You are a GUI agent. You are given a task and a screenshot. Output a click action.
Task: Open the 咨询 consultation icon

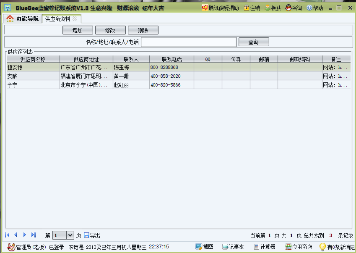pos(293,8)
